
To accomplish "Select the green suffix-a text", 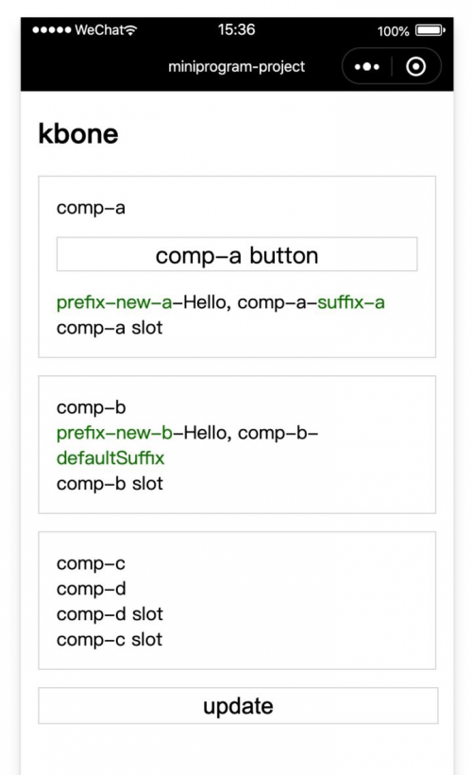I will pyautogui.click(x=351, y=302).
